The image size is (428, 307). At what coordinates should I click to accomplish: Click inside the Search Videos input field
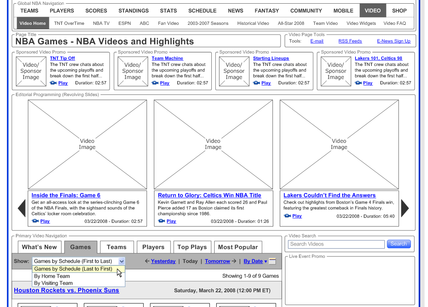coord(336,244)
